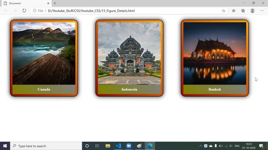Screen dimensions: 268x150
Task: Close the Document tab
Action: point(48,3)
